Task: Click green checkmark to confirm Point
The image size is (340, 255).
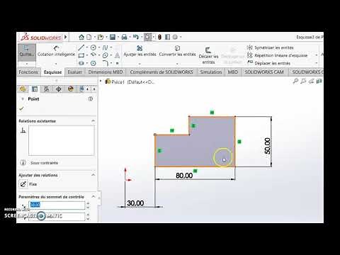Action: [x=21, y=108]
